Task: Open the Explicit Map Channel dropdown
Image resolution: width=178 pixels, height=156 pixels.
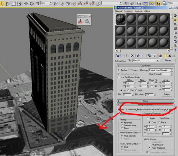Action: (161, 70)
